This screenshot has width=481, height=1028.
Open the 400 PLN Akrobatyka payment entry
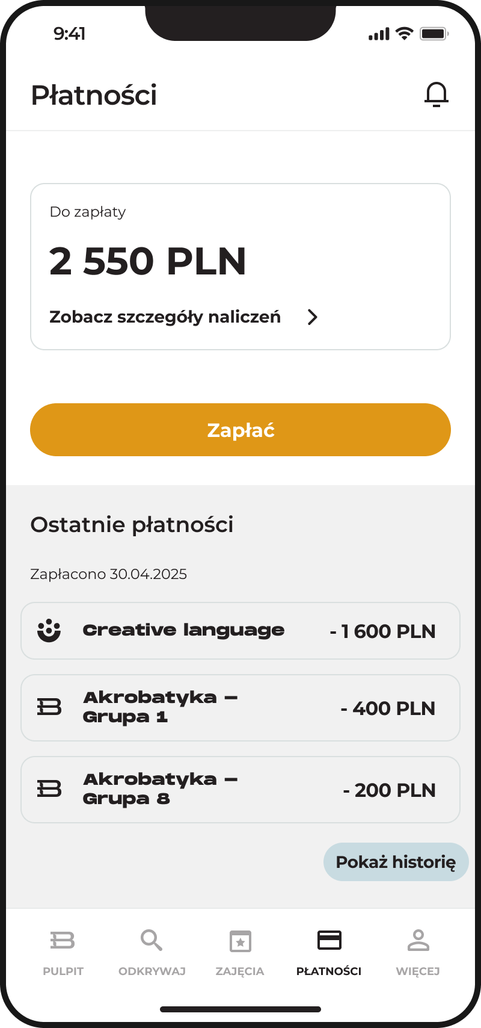tap(240, 708)
